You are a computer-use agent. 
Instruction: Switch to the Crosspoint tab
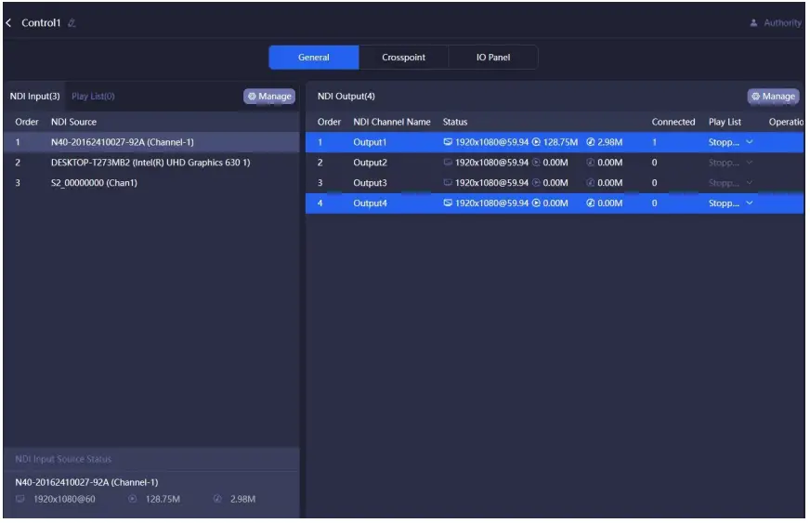[x=403, y=58]
